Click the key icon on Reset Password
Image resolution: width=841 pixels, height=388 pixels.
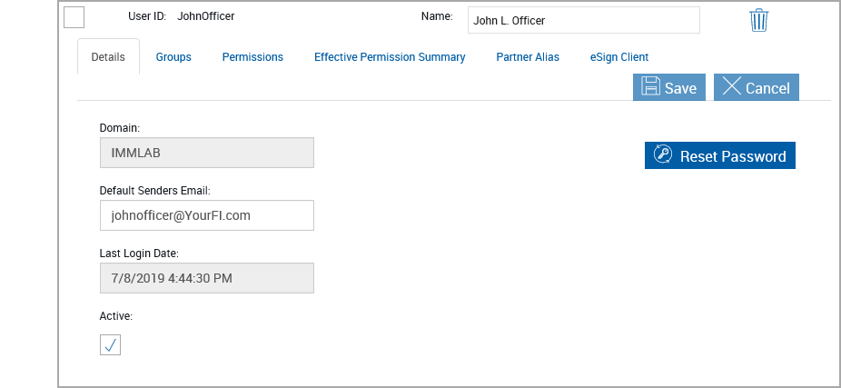662,155
